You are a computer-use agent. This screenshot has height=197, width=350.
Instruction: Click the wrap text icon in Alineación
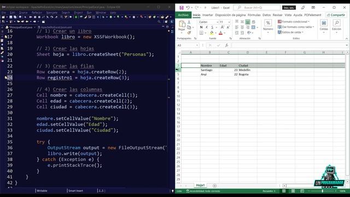click(x=254, y=22)
